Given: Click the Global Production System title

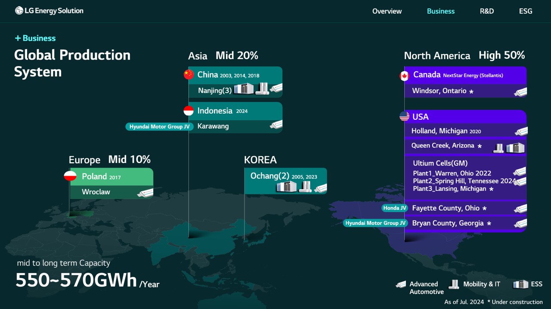Looking at the screenshot, I should tap(72, 63).
